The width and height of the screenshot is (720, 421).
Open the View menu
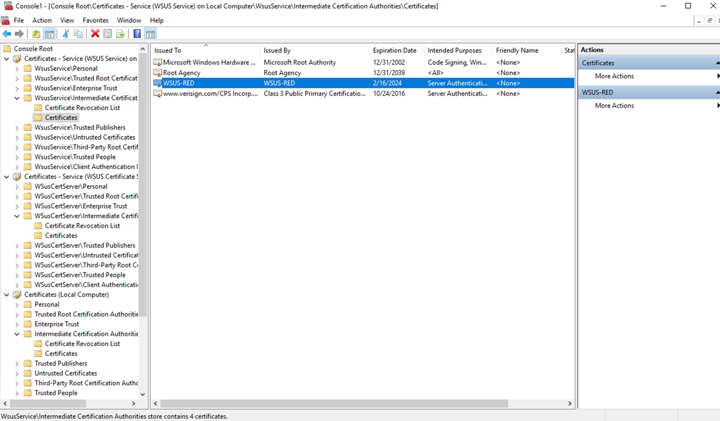point(67,20)
